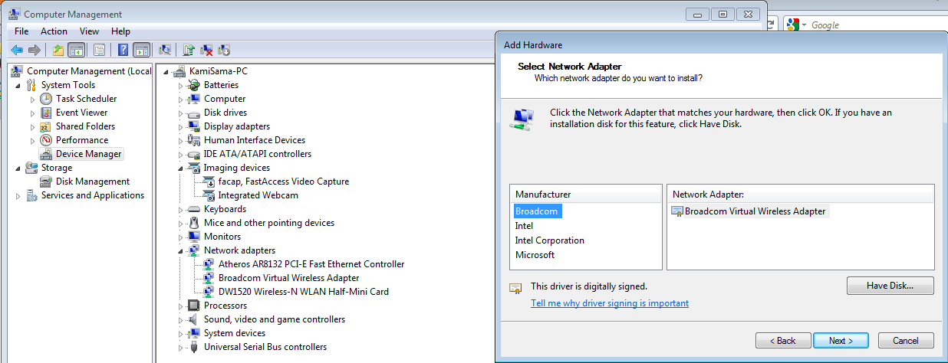Image resolution: width=948 pixels, height=363 pixels.
Task: Expand the Display adapters node
Action: tap(182, 126)
